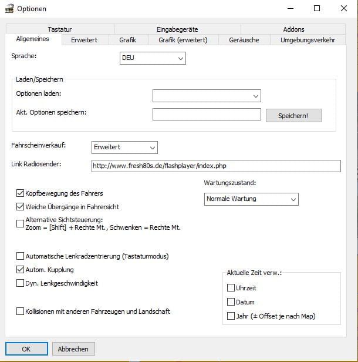Click the Abbrechen button

(x=73, y=349)
